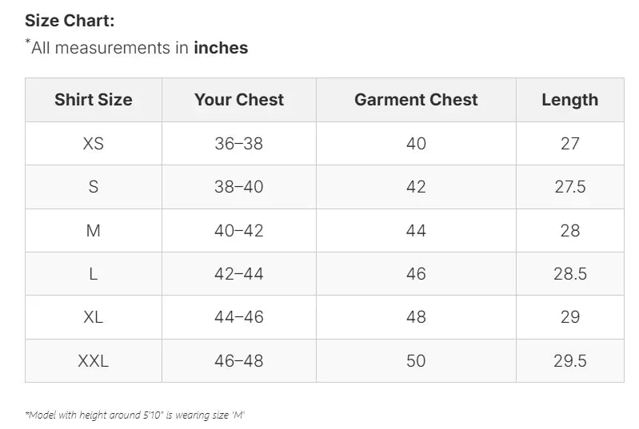Click the Garment Chest column header
The image size is (639, 429).
coord(416,100)
